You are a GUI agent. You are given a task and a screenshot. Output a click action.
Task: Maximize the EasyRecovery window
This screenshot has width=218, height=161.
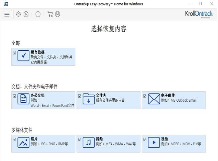pyautogui.click(x=200, y=4)
